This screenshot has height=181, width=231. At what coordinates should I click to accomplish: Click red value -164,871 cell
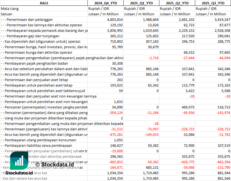pyautogui.click(x=106, y=167)
